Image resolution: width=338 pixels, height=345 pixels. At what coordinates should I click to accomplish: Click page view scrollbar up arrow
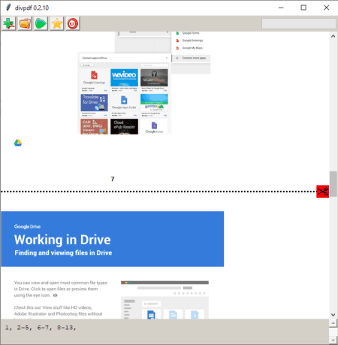[x=333, y=36]
